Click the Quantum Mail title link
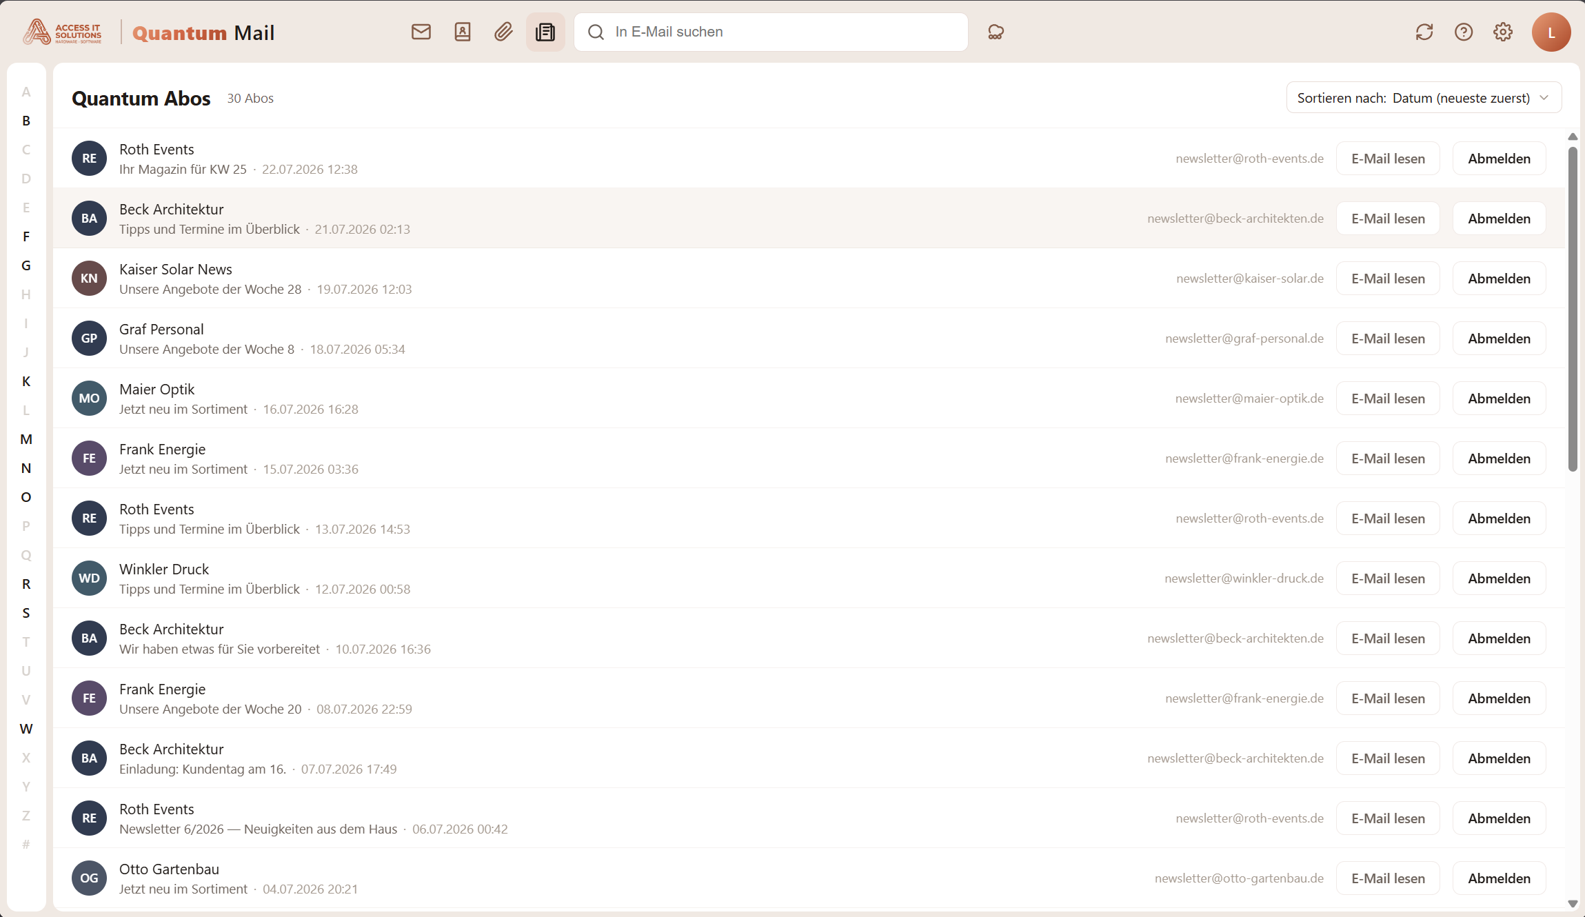 coord(203,32)
